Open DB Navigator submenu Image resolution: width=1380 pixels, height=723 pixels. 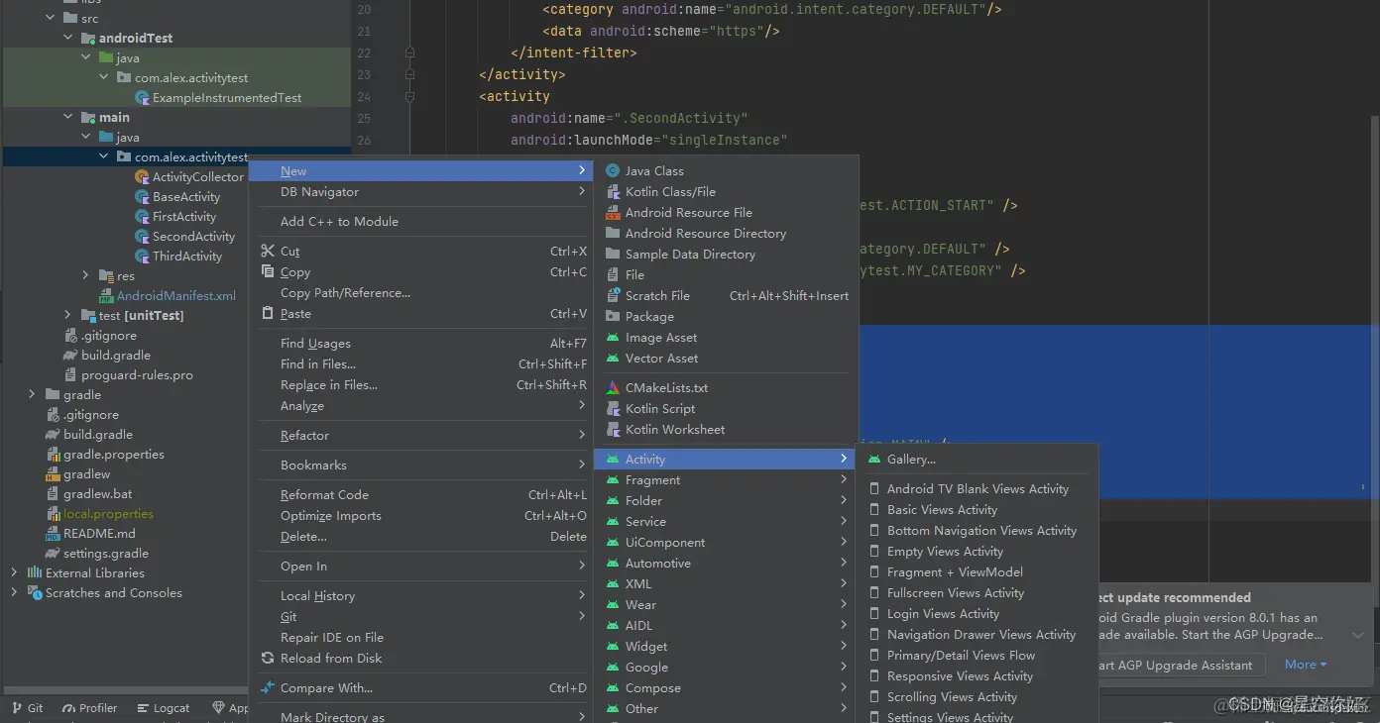[420, 192]
